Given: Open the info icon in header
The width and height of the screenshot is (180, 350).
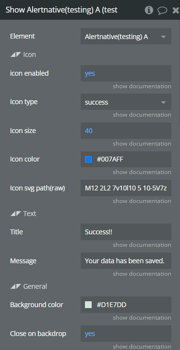Looking at the screenshot, I should click(149, 10).
